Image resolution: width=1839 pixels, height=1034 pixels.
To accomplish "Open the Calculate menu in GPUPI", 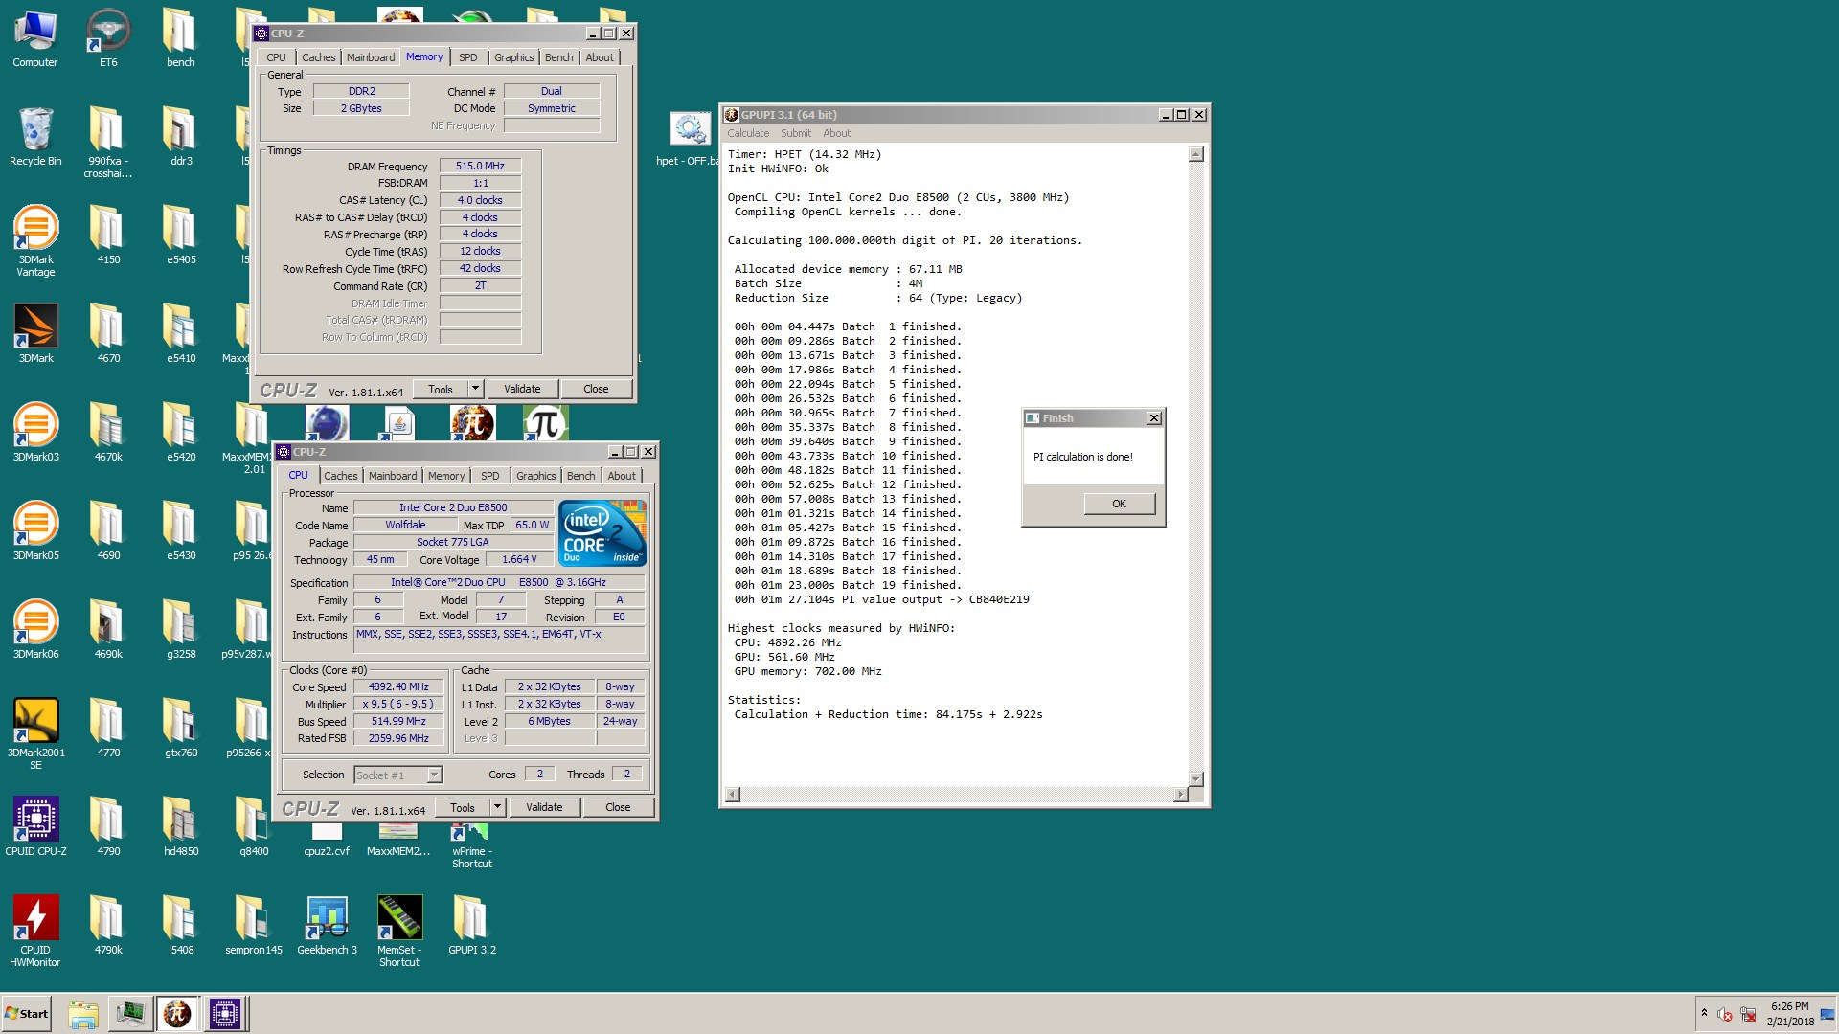I will tap(748, 133).
